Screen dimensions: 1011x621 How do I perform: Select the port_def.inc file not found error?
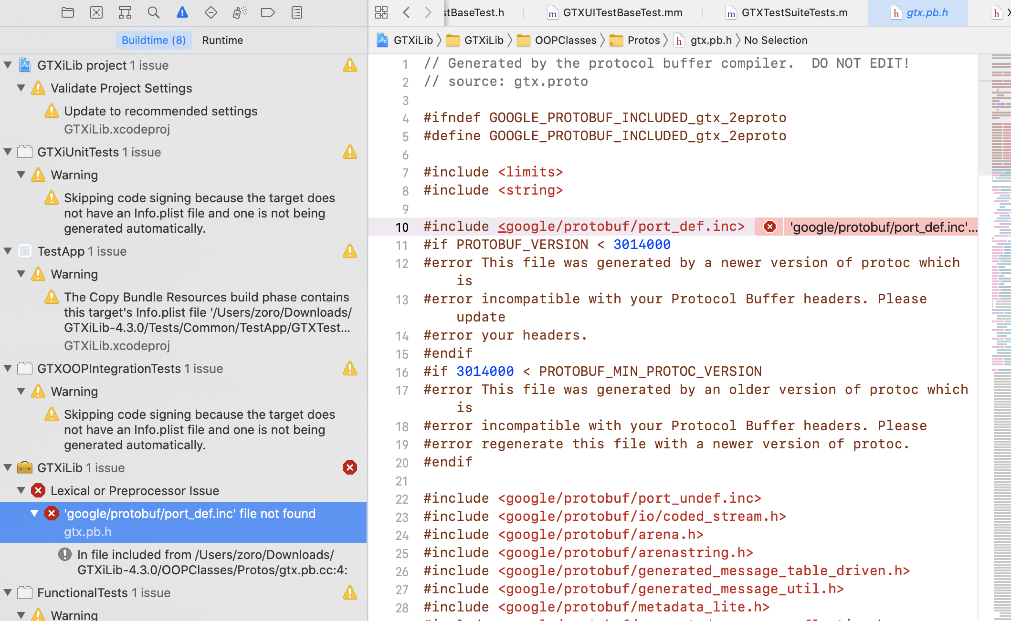[x=189, y=514]
